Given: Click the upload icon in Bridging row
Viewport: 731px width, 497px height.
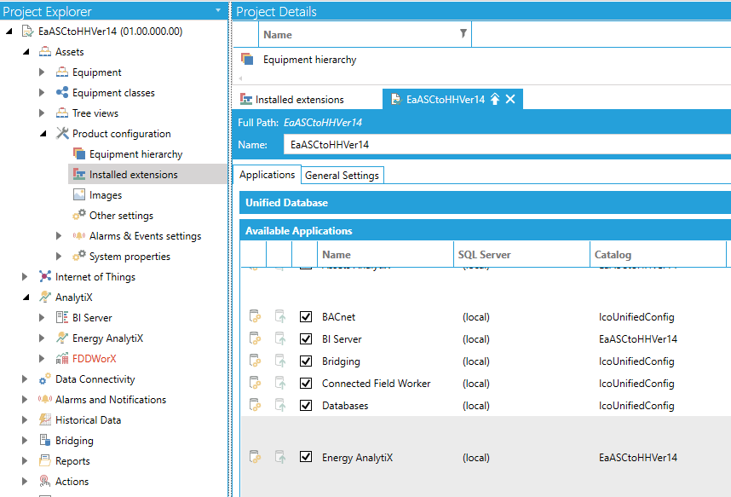Looking at the screenshot, I should coord(279,361).
